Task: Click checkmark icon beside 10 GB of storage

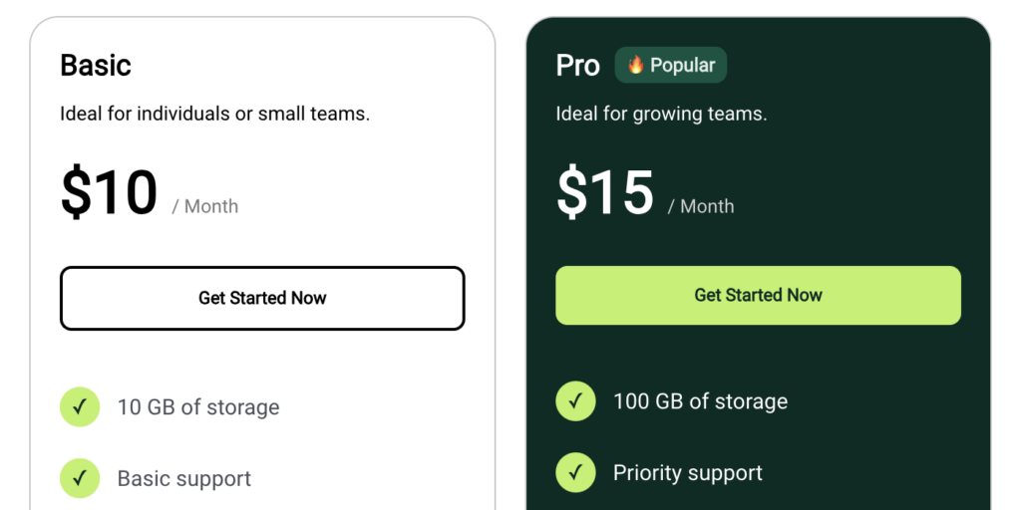Action: point(80,406)
